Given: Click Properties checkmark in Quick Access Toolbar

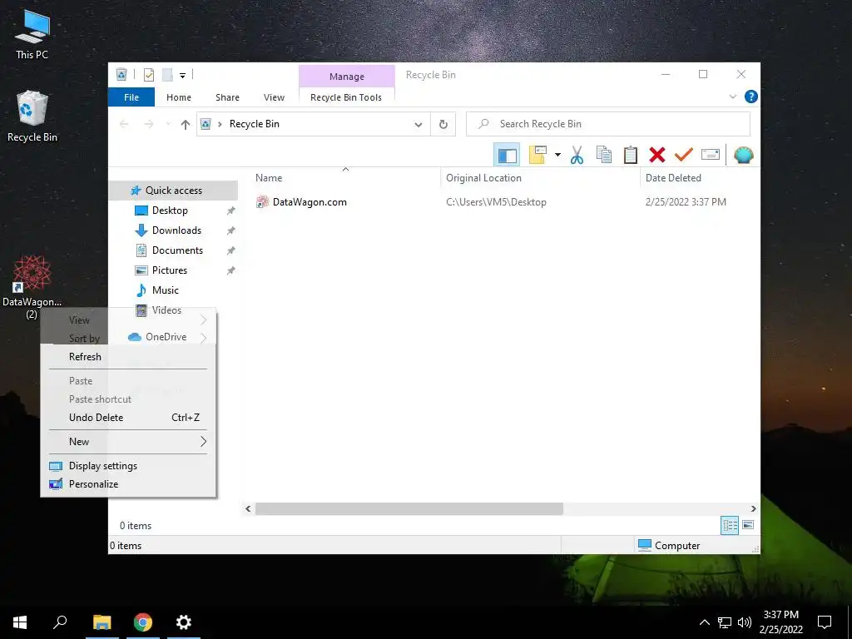Looking at the screenshot, I should 148,75.
